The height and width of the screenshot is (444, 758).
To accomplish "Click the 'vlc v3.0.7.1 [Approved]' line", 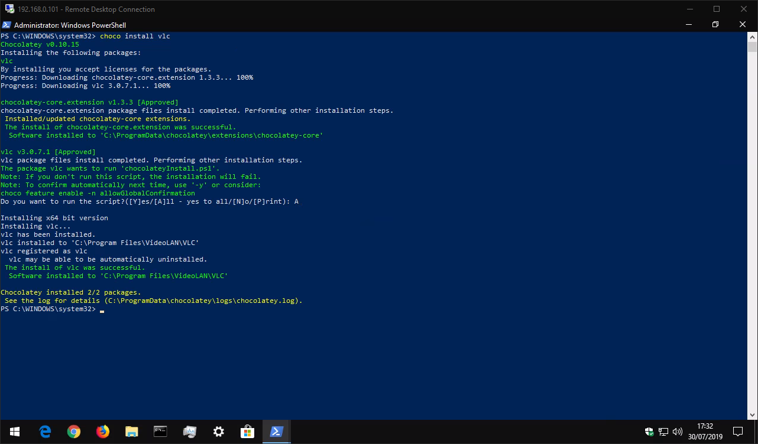I will tap(48, 152).
